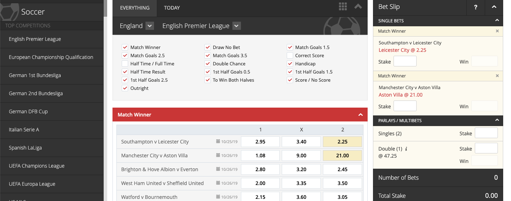Collapse the Single Bets section
This screenshot has width=511, height=201.
point(497,21)
